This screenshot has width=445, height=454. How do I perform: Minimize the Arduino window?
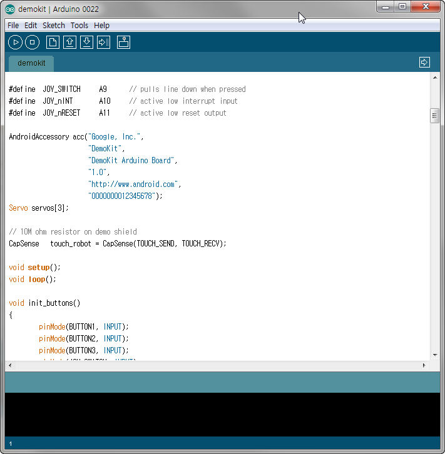386,7
